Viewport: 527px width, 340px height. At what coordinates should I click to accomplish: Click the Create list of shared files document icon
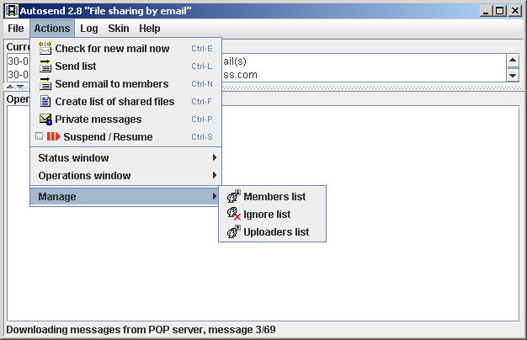point(45,101)
